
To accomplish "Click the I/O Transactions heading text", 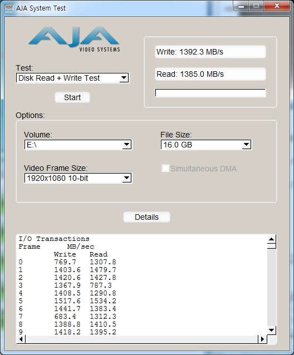I will (x=54, y=239).
